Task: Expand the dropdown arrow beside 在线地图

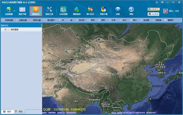Action: coord(14,11)
